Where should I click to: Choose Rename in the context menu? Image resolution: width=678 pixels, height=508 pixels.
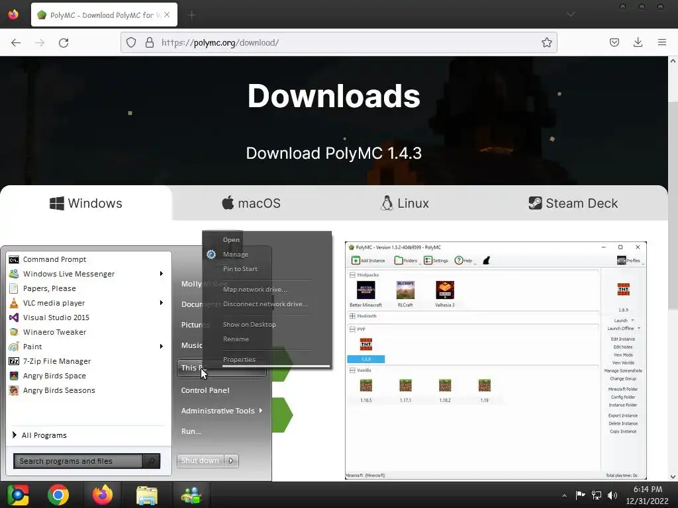click(x=236, y=339)
